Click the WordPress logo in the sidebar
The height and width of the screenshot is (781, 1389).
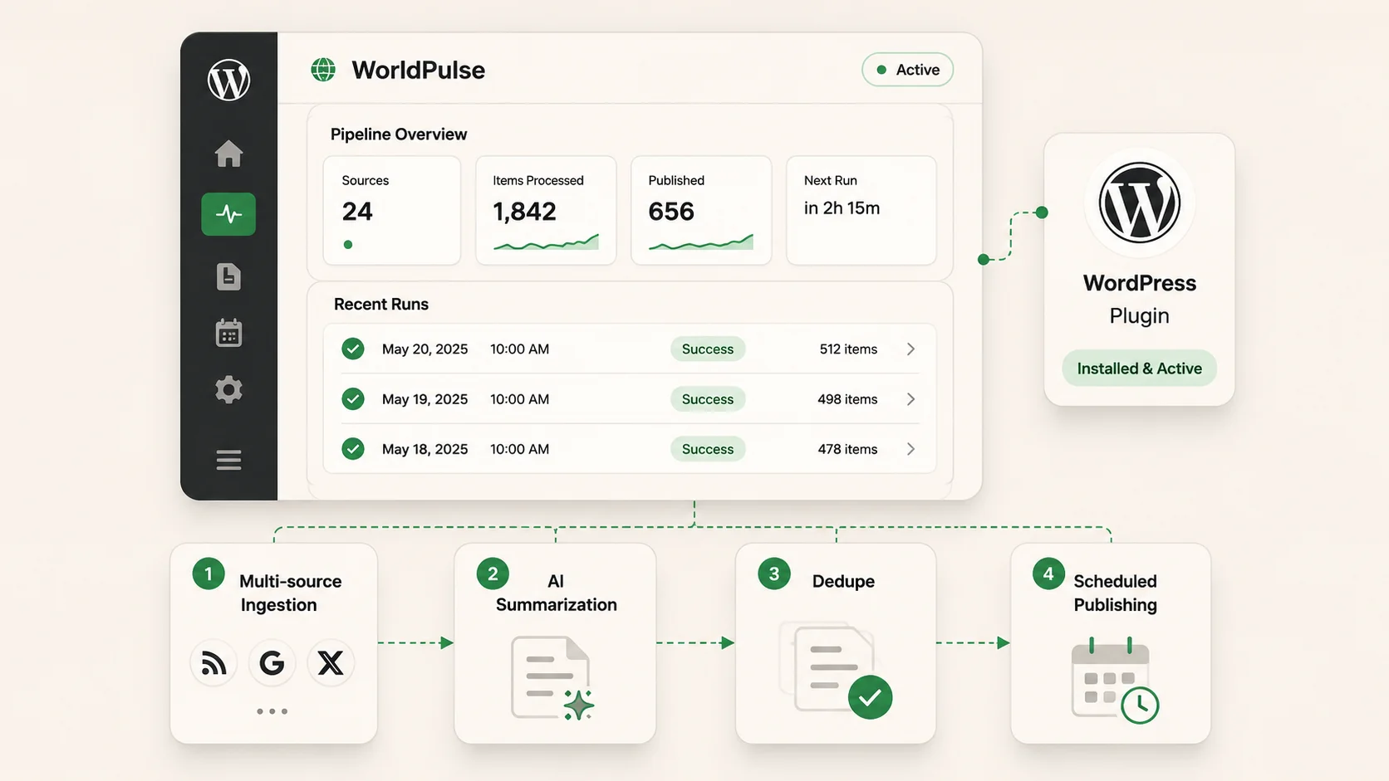228,80
